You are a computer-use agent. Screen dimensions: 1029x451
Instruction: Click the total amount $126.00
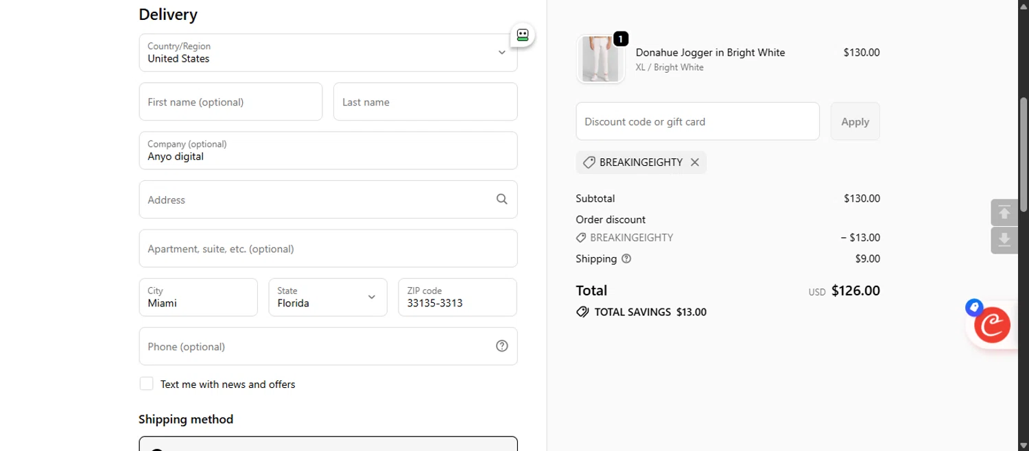[x=855, y=291]
